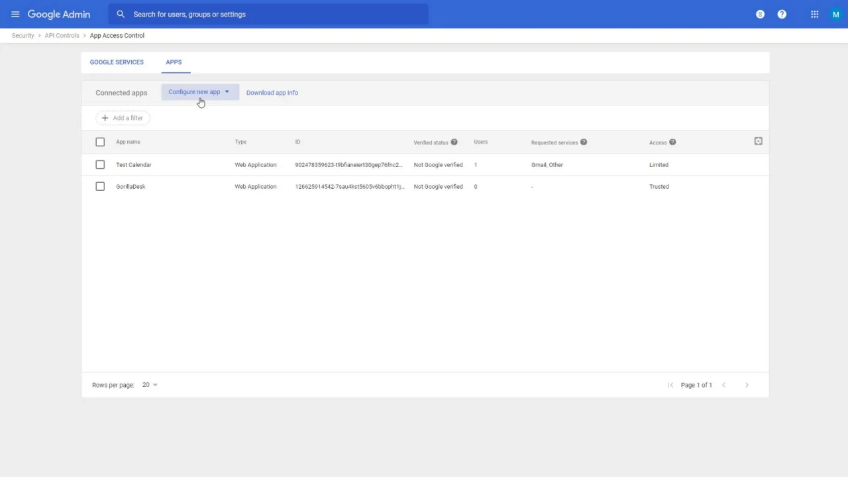Screen dimensions: 848x477
Task: Open the manage columns settings icon
Action: point(759,141)
